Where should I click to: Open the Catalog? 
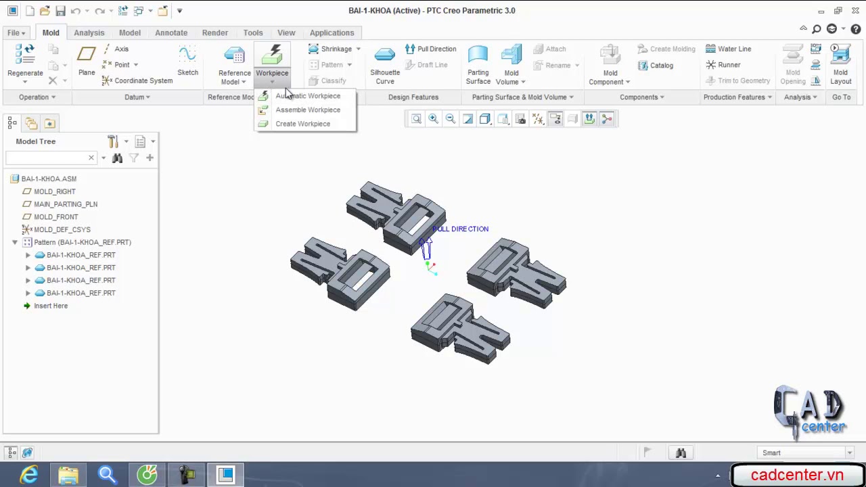point(656,66)
